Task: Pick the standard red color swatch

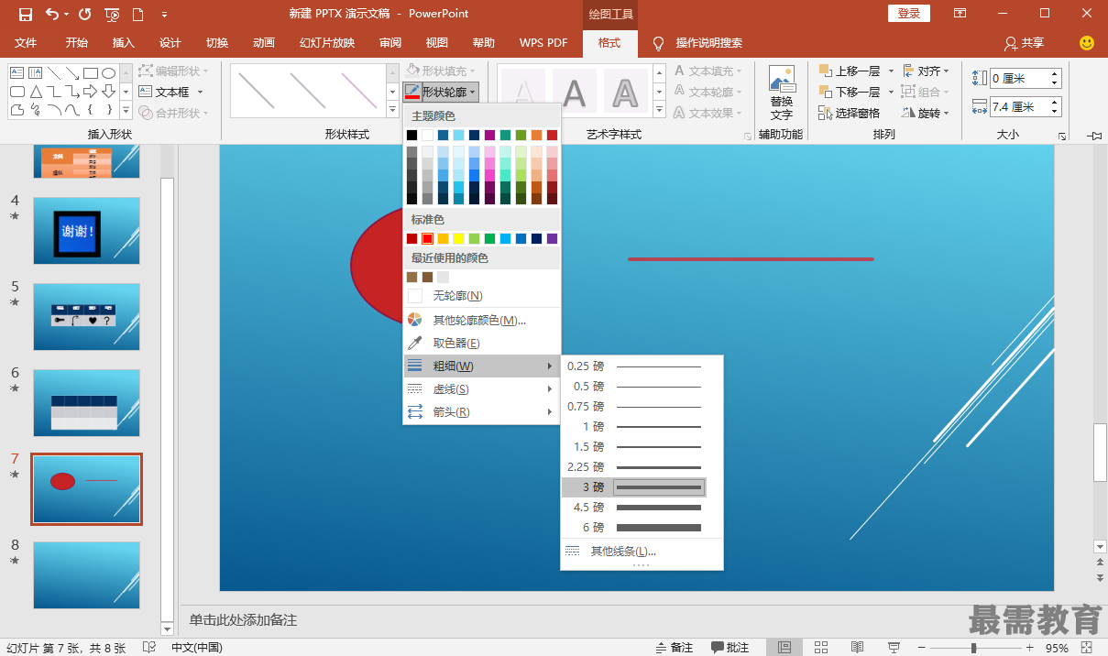Action: pos(427,238)
